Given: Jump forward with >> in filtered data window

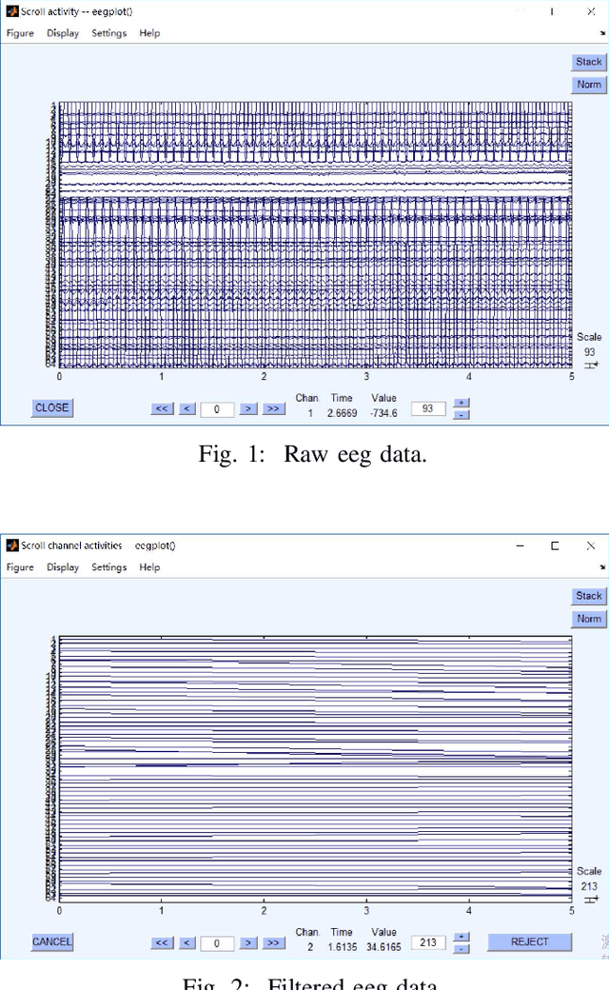Looking at the screenshot, I should (x=274, y=942).
